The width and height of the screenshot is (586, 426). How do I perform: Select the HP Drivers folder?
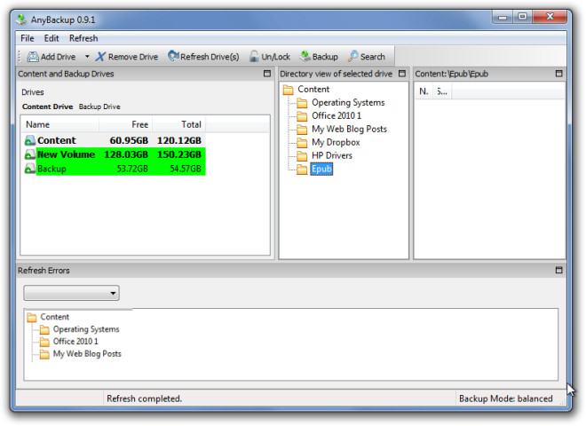[x=332, y=155]
